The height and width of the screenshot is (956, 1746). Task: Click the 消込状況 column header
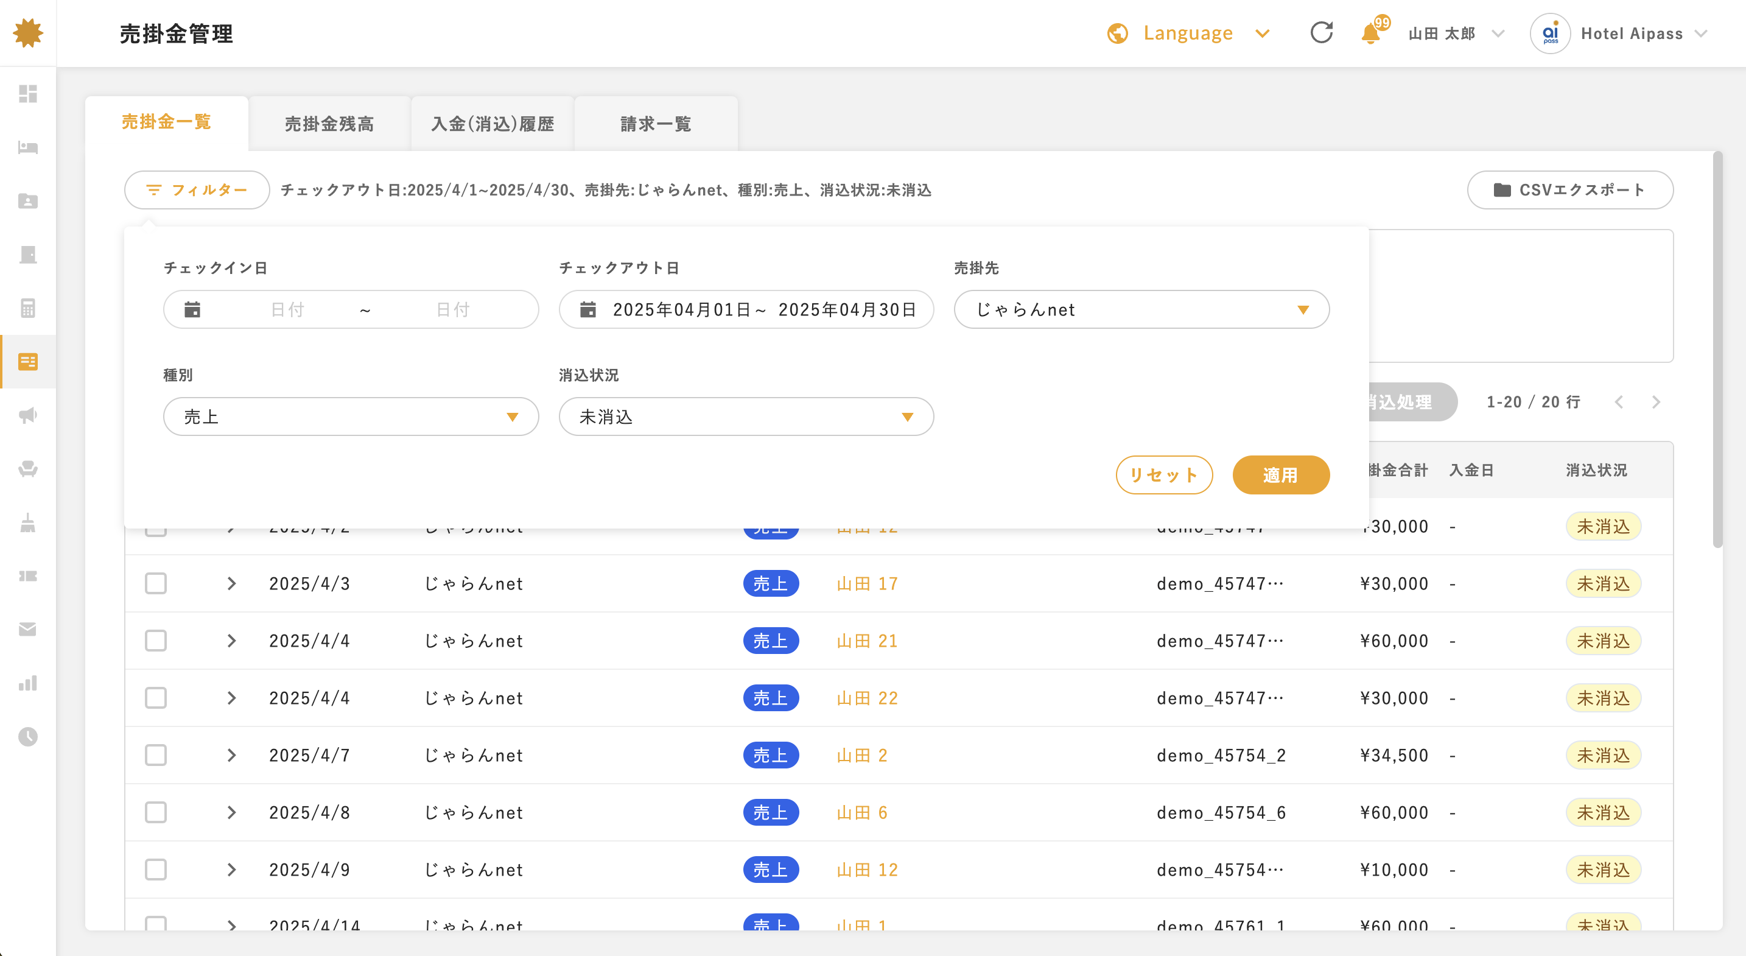click(x=1596, y=470)
